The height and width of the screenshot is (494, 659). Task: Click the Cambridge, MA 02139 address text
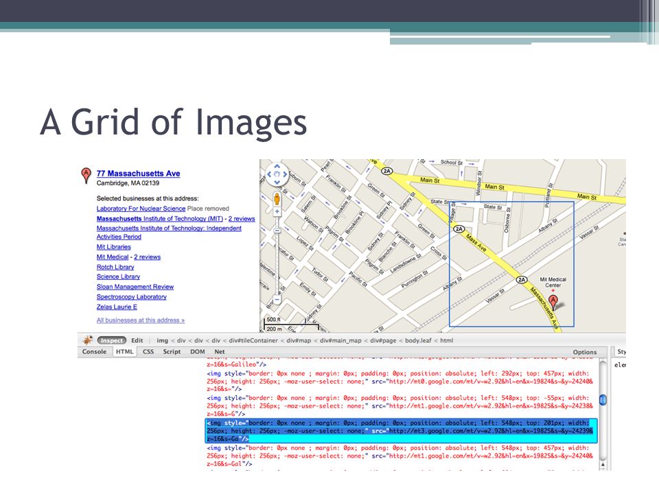pyautogui.click(x=128, y=183)
